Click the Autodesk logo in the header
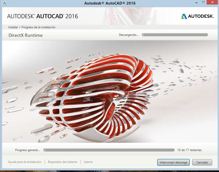Viewport: 219px width, 172px height. tap(198, 16)
